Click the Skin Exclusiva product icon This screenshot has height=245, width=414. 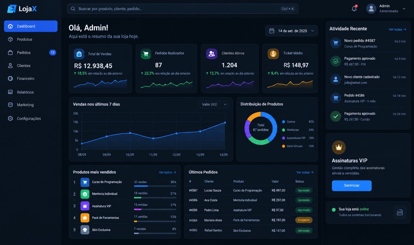(x=85, y=230)
